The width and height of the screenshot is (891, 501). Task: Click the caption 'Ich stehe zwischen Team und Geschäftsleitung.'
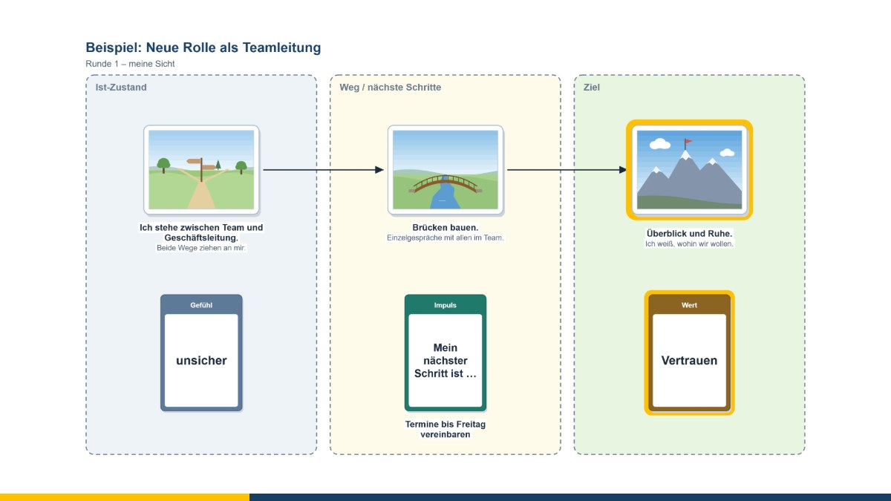click(x=201, y=232)
